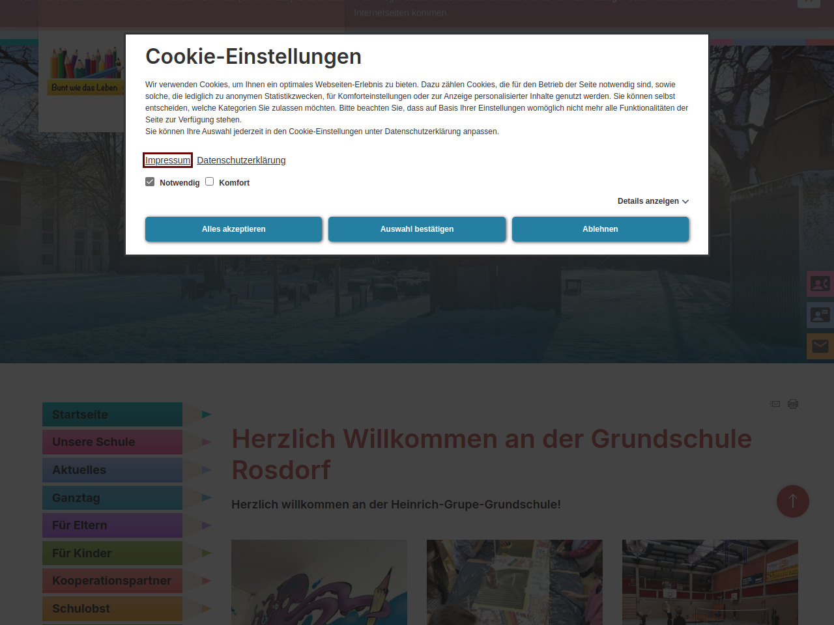
Task: Click Auswahl bestätigen button
Action: [417, 229]
